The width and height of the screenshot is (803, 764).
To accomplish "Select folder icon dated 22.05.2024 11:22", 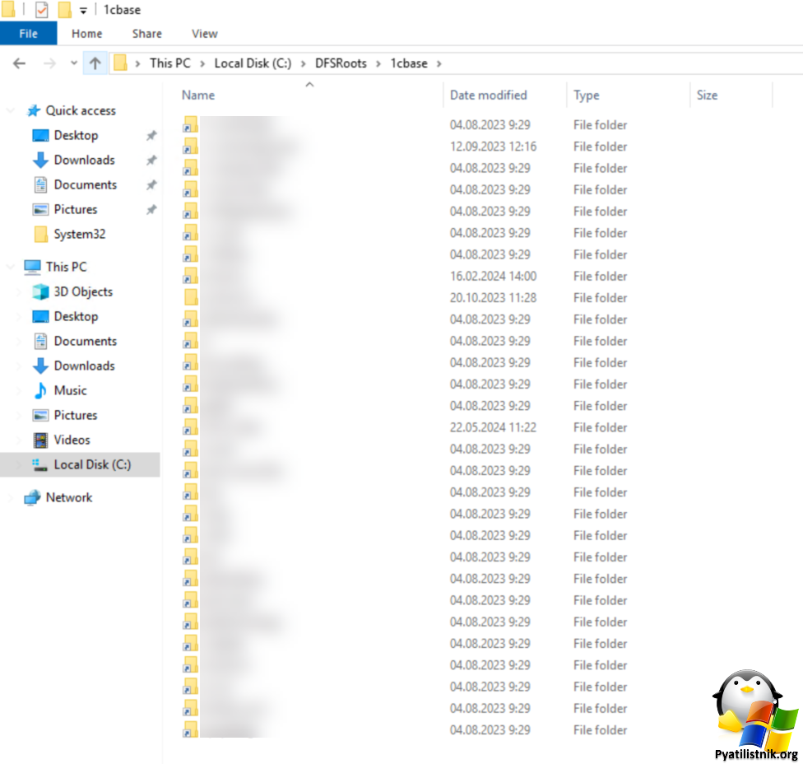I will [191, 427].
